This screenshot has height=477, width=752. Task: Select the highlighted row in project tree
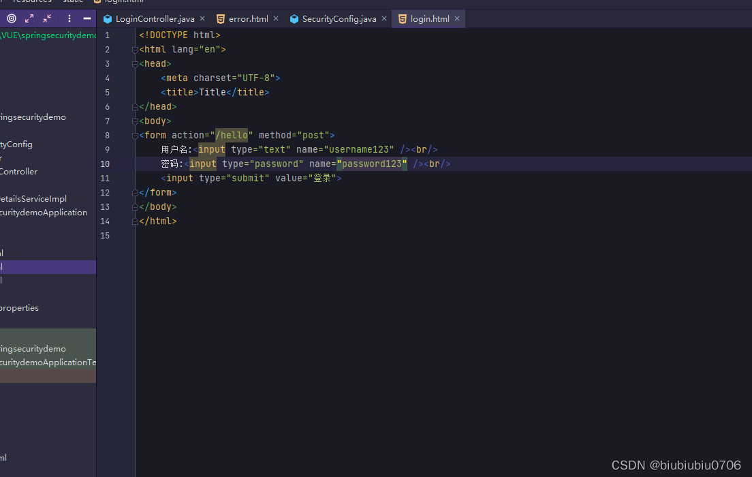48,267
